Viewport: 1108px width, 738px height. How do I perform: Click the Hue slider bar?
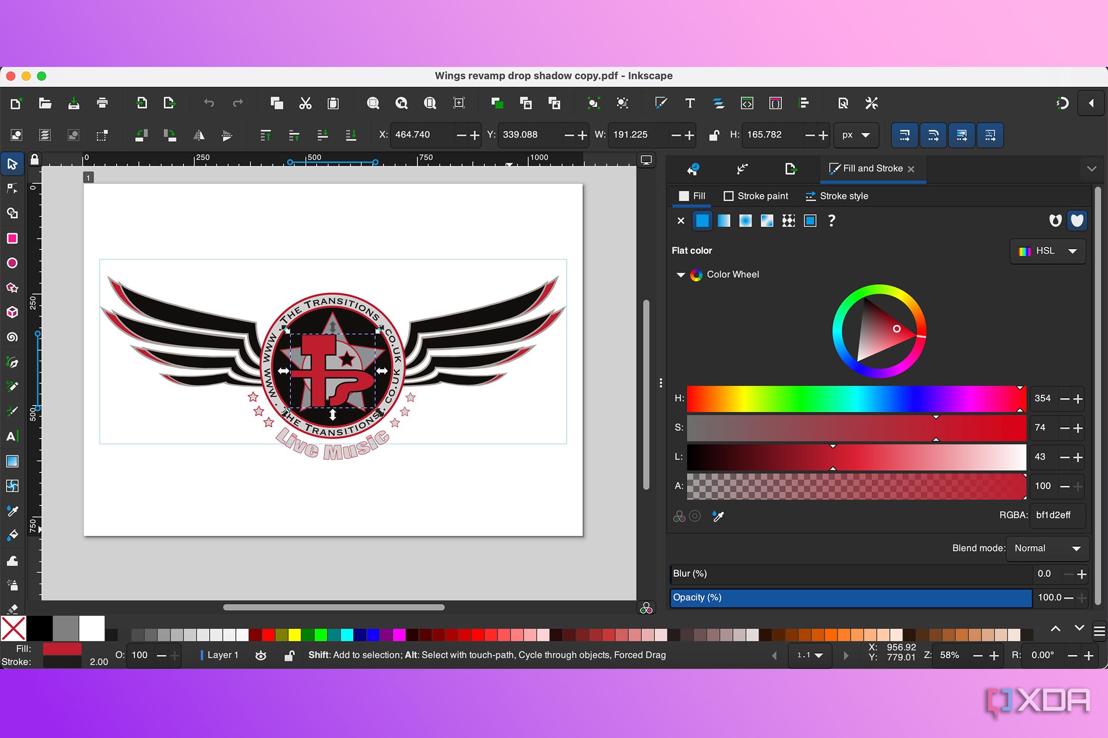point(856,399)
